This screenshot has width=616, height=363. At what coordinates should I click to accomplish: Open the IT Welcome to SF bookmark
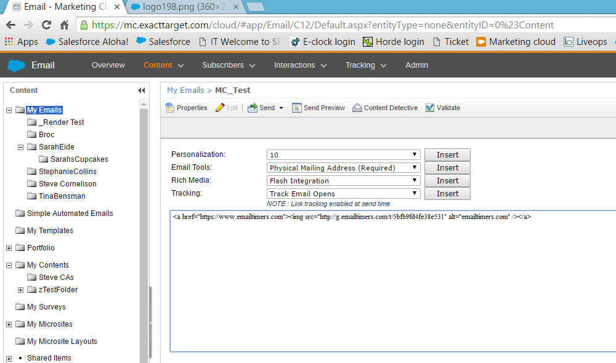click(x=240, y=42)
